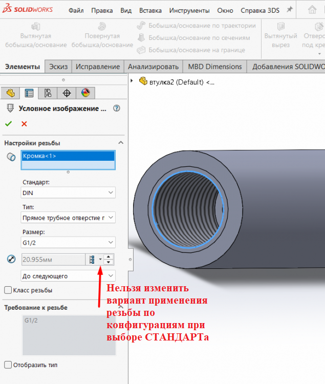Open DimXpertManager crosshair tab
325x384 pixels.
(x=67, y=93)
